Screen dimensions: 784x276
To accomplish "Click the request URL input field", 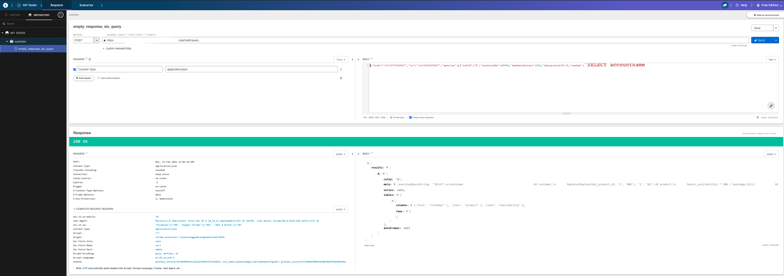I will click(x=425, y=40).
